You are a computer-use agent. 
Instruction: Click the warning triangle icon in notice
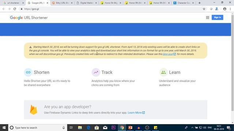30,47
